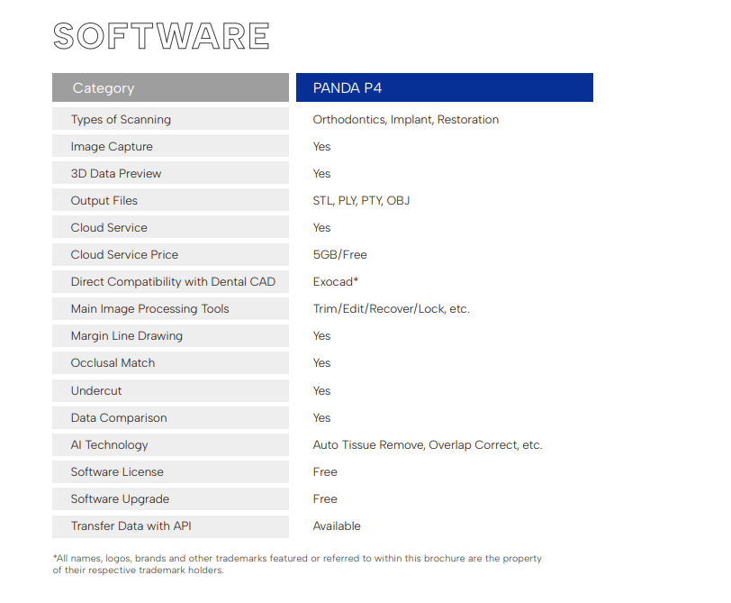Select the Category column header
The image size is (731, 603).
click(x=171, y=87)
